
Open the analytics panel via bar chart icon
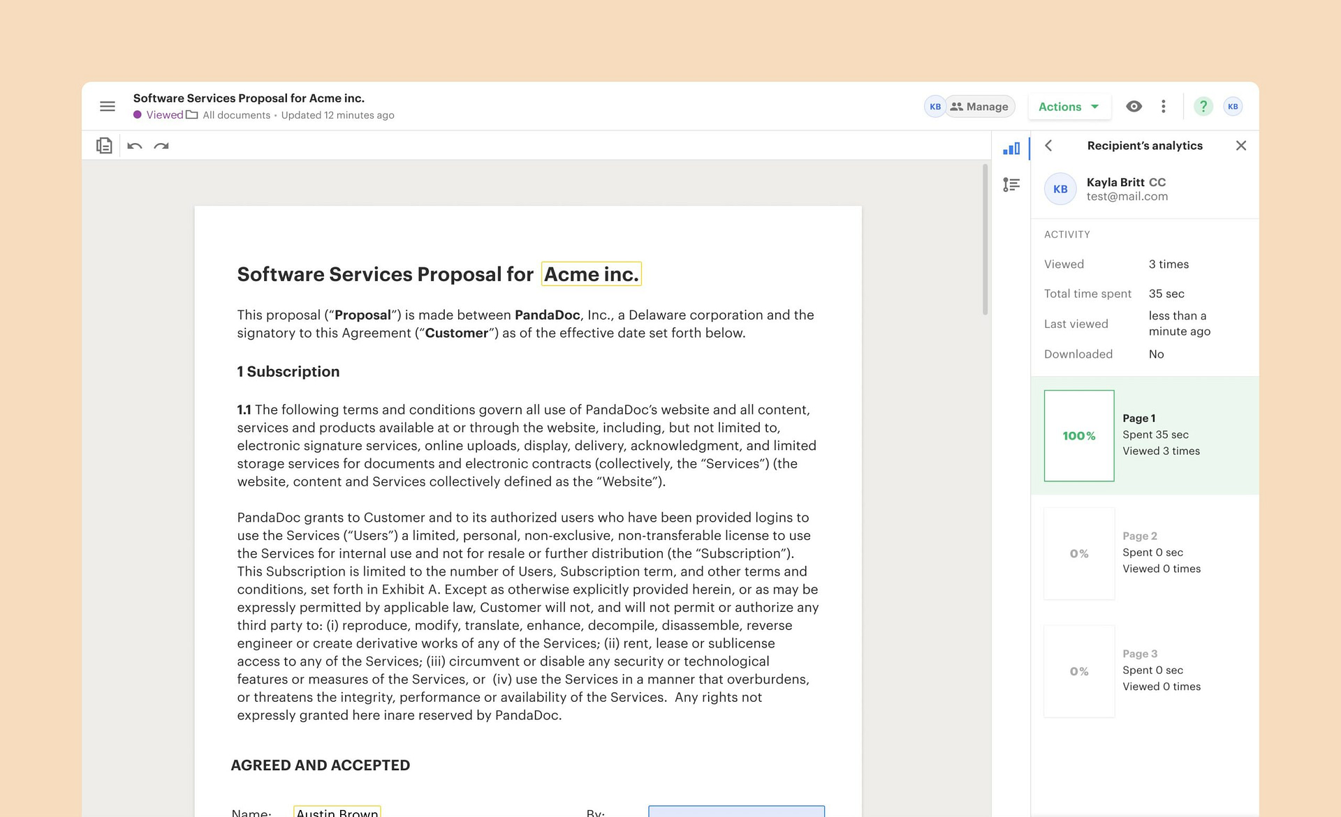click(x=1011, y=148)
